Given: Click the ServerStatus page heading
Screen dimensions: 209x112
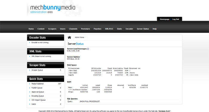Looking at the screenshot, I should tap(76, 44).
